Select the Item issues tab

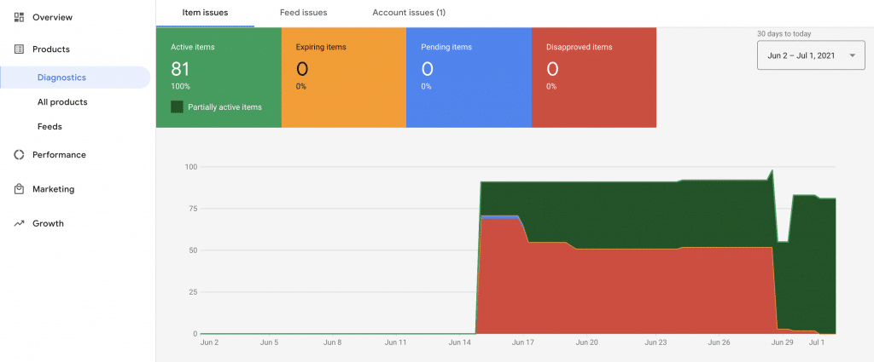tap(205, 13)
